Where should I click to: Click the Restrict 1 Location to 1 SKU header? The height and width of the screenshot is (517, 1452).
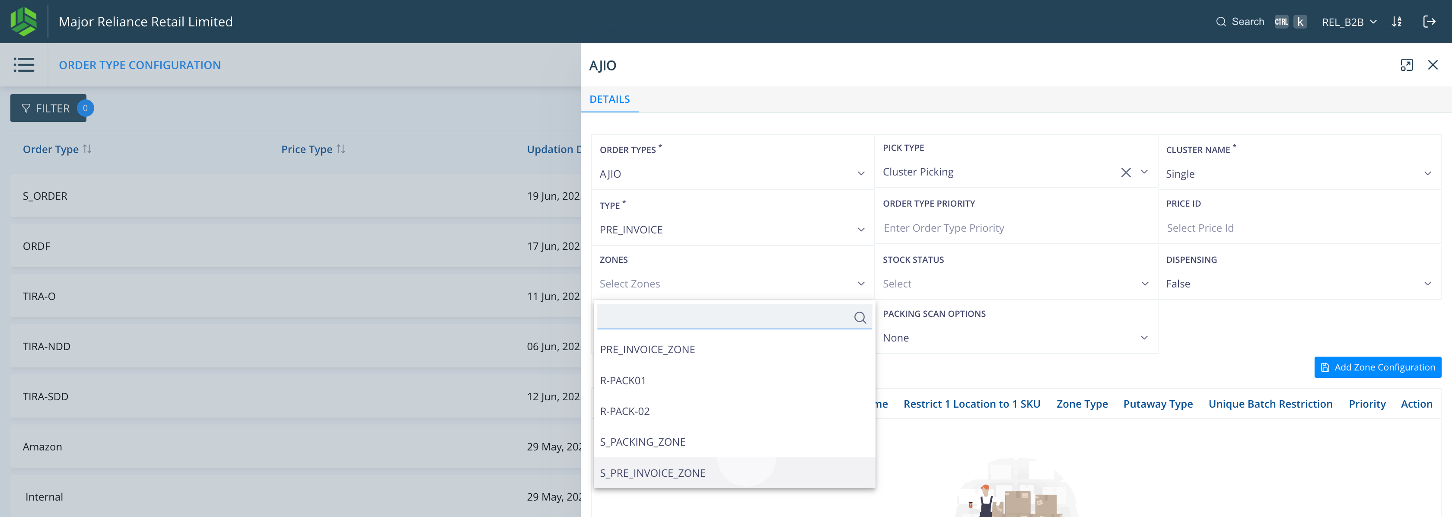(x=971, y=404)
